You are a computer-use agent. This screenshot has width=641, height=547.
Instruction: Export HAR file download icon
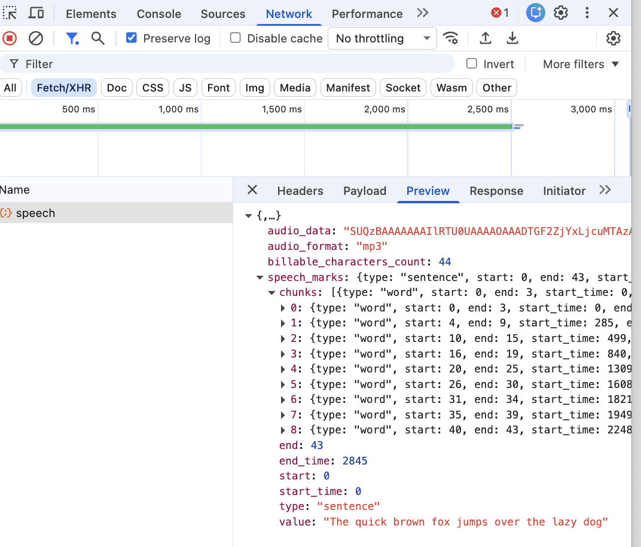click(x=512, y=38)
